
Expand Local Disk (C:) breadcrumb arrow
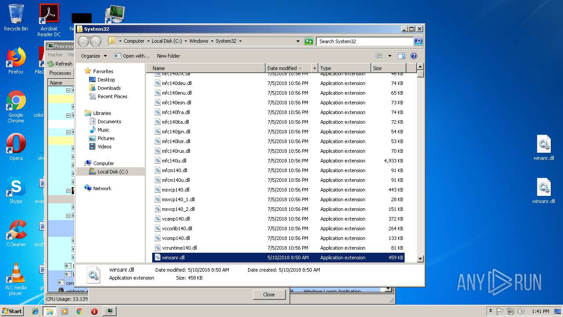click(x=185, y=41)
